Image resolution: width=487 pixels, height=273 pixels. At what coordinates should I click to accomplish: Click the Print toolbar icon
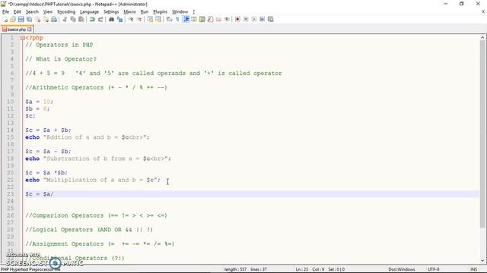pyautogui.click(x=54, y=19)
